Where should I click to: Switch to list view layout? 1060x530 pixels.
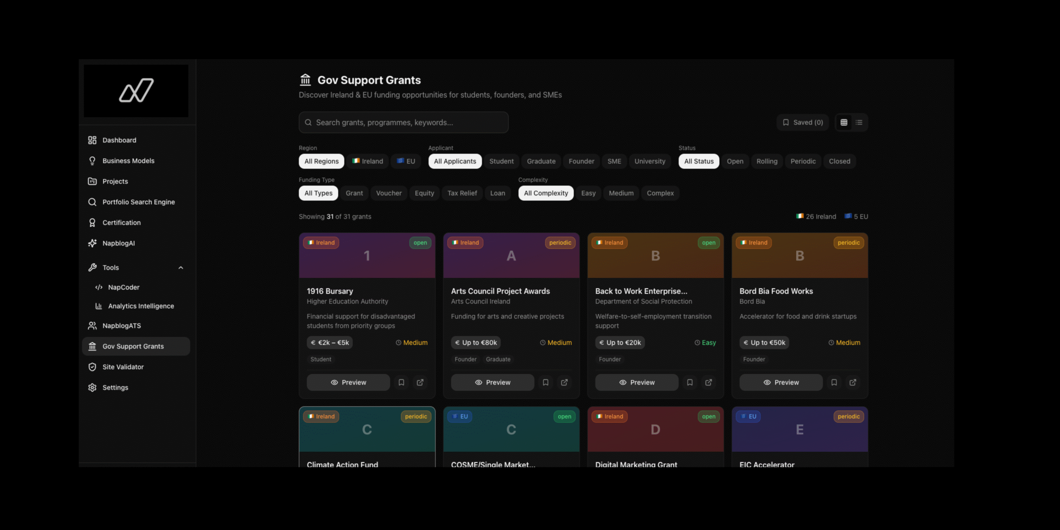pyautogui.click(x=859, y=123)
